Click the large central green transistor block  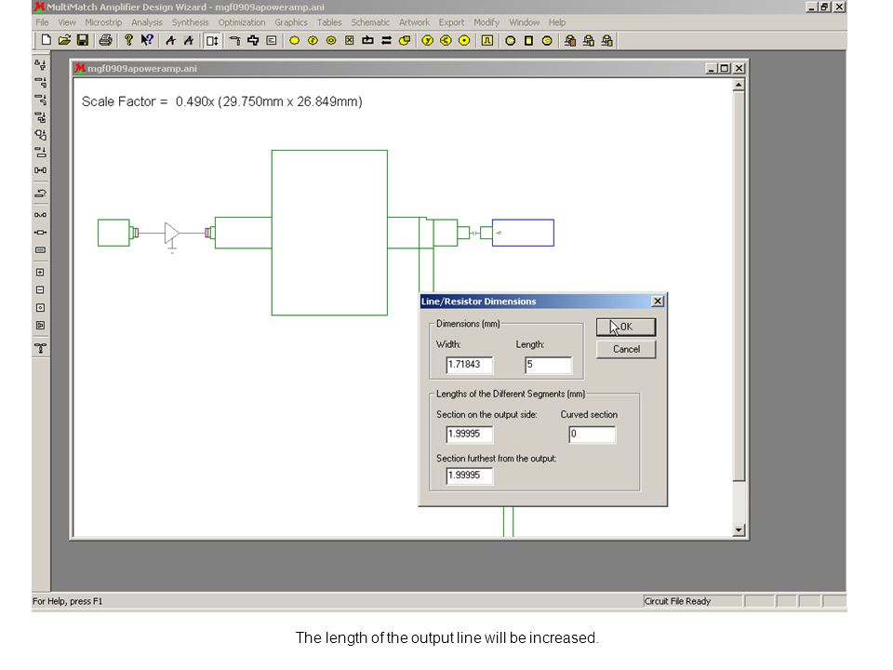tap(329, 233)
